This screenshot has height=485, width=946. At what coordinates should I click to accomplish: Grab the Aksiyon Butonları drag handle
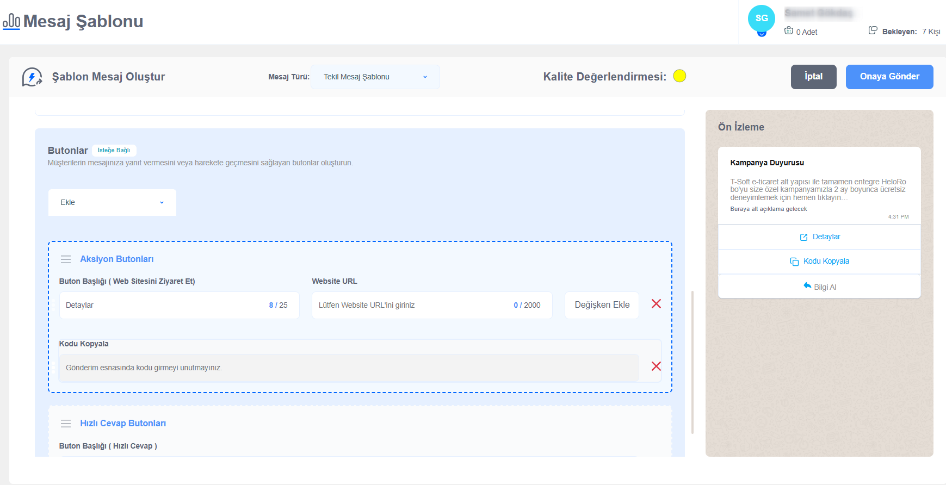66,259
